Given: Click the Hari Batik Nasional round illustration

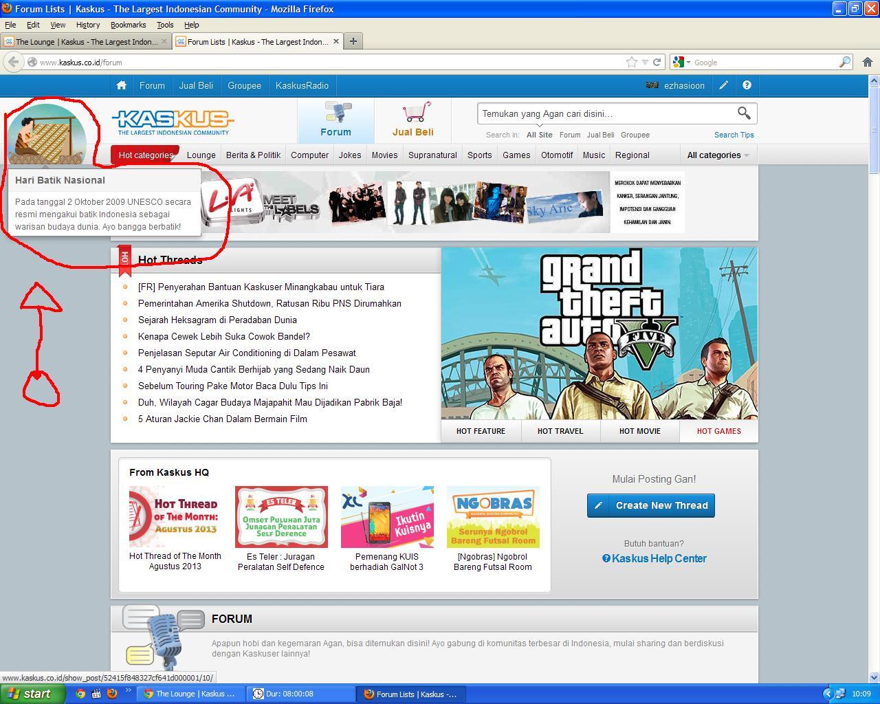Looking at the screenshot, I should point(46,133).
